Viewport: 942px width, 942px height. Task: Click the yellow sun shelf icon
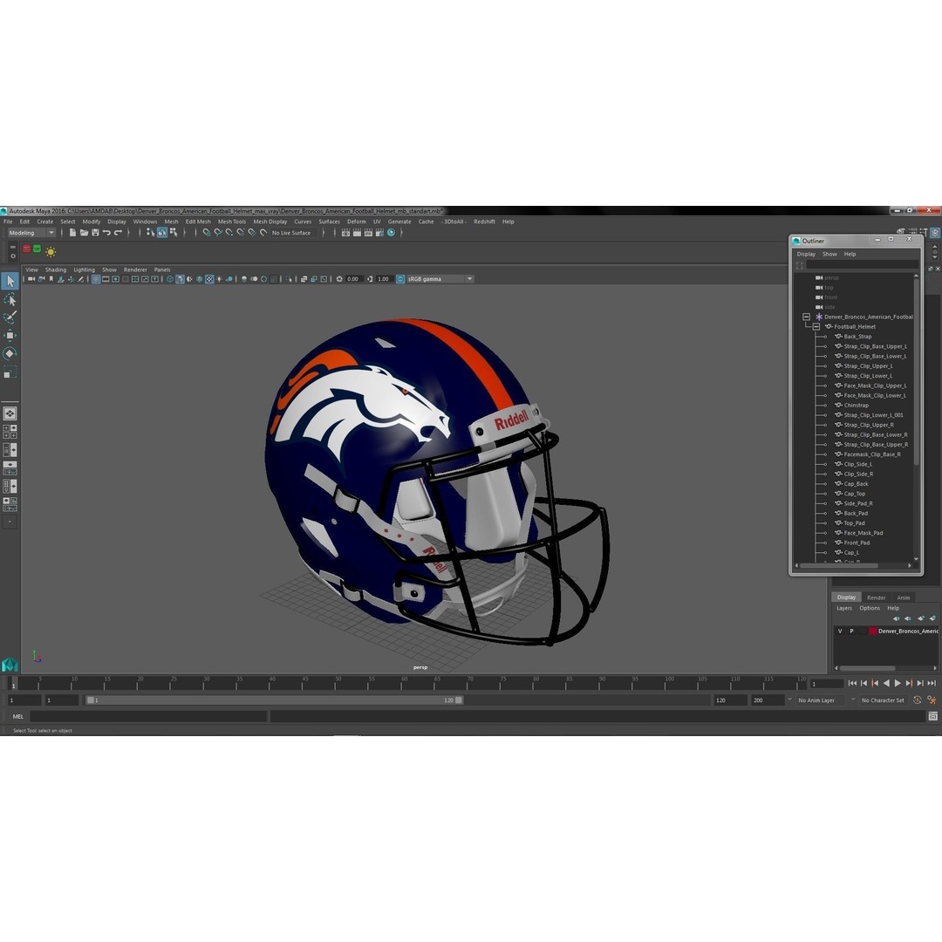point(51,252)
